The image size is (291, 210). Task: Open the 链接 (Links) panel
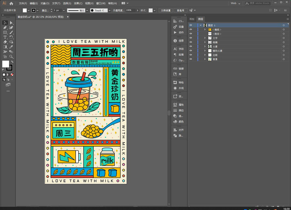[x=178, y=68]
